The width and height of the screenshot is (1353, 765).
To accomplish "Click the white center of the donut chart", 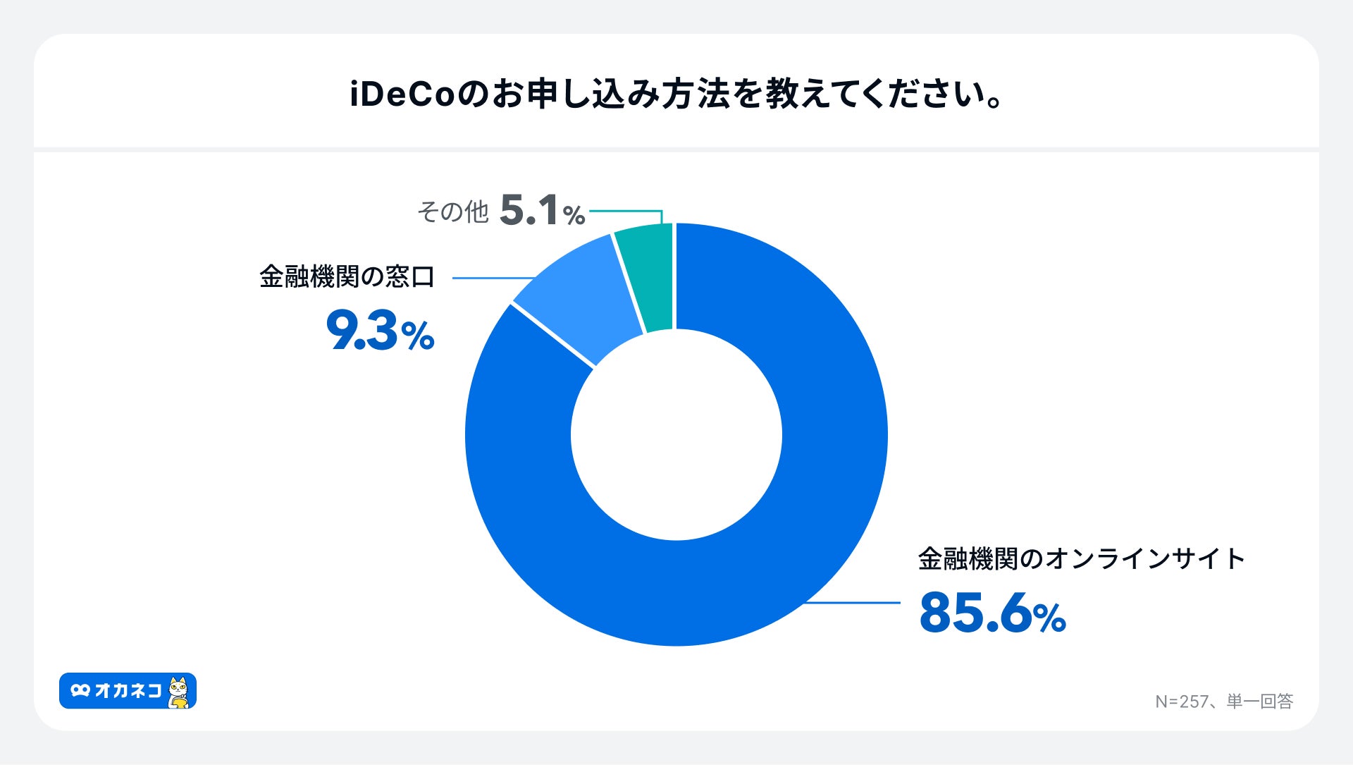I will pos(676,434).
